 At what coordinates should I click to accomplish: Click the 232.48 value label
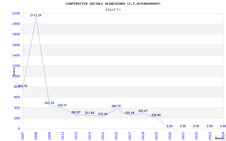tap(103, 114)
